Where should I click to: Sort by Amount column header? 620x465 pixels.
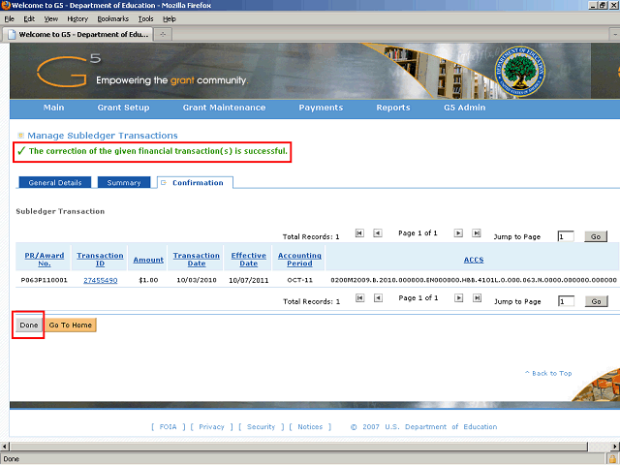[x=148, y=260]
